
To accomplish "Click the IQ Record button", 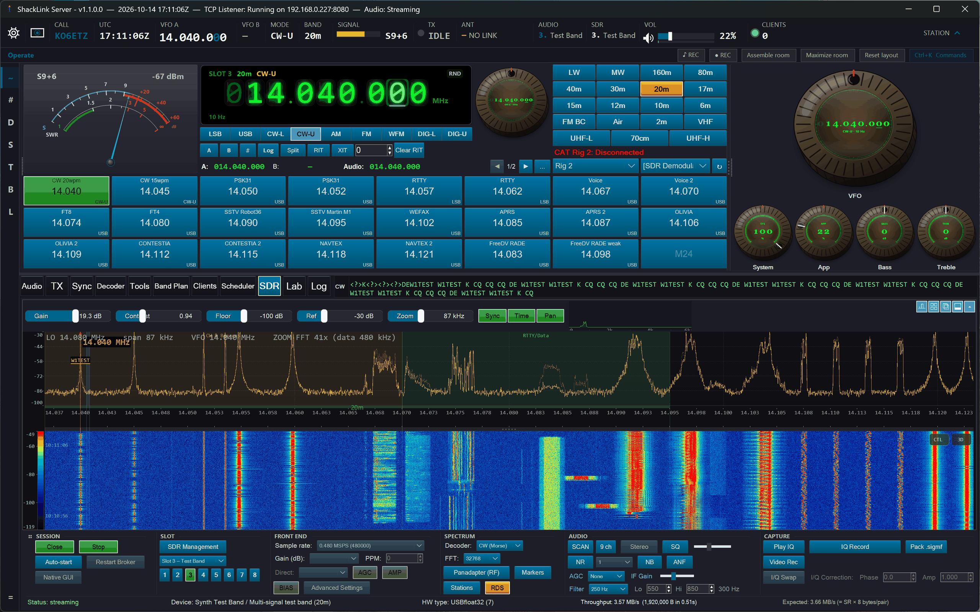I will (x=854, y=547).
